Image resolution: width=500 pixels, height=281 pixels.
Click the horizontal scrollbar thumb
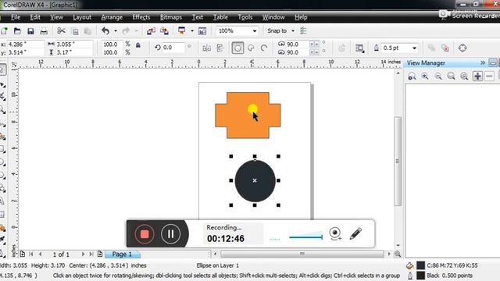click(x=302, y=254)
